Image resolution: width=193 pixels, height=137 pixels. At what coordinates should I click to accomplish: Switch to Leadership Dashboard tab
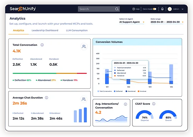pos(45,31)
